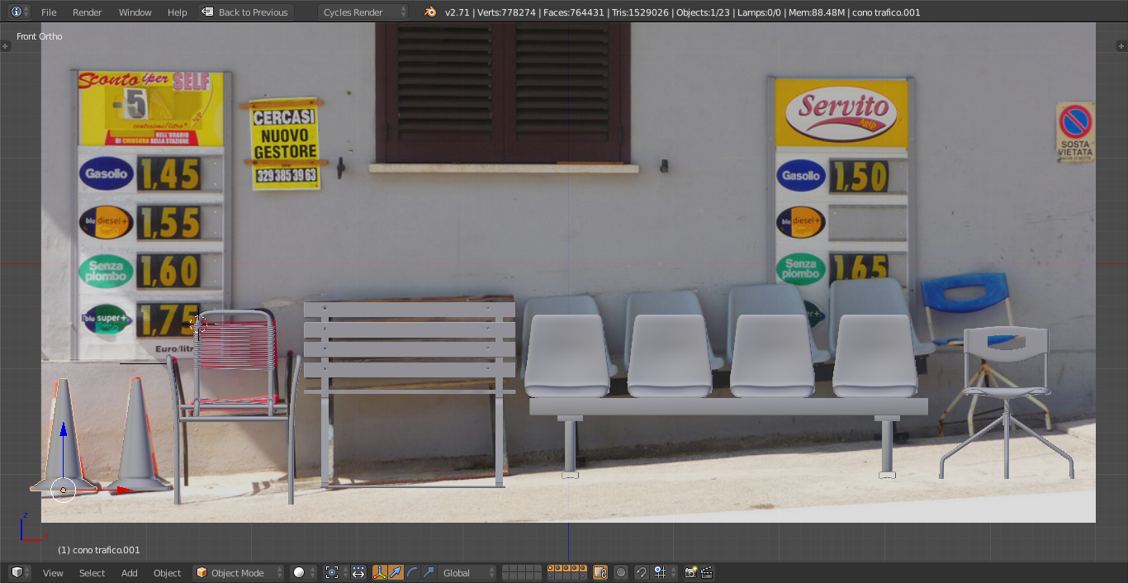The height and width of the screenshot is (583, 1128).
Task: Click the white manipulator center circle
Action: pyautogui.click(x=64, y=491)
